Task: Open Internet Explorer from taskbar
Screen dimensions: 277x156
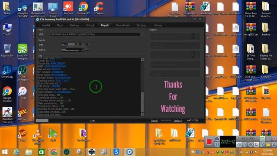Action: [x=16, y=152]
